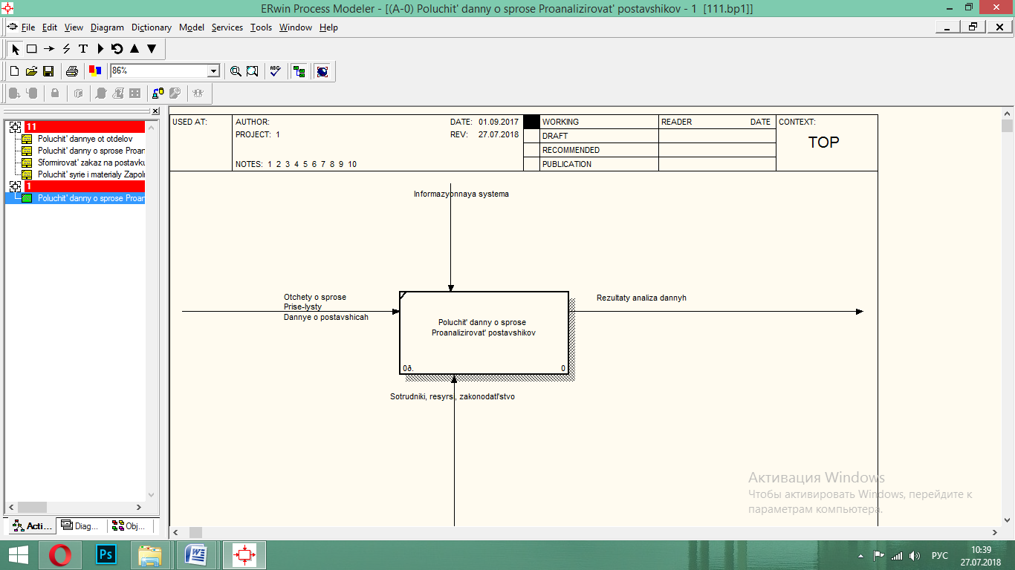
Task: Select Sformirovat' zakaz na postavku tree item
Action: pos(91,163)
